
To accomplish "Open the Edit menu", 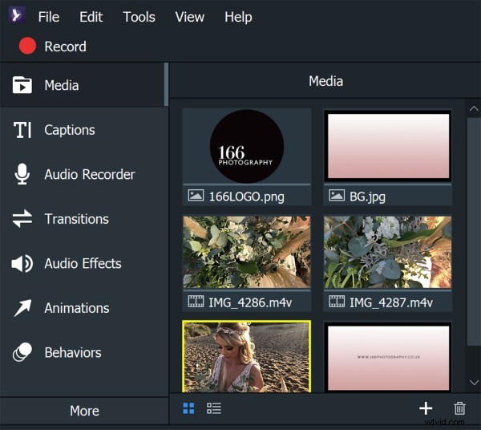I will [x=91, y=17].
